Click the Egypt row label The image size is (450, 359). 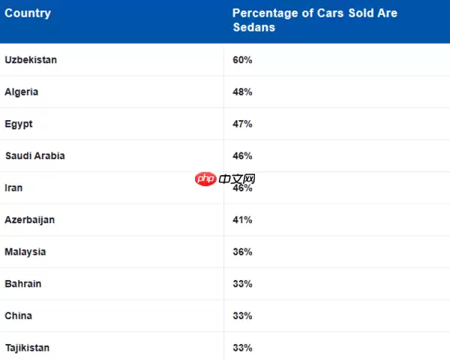pos(19,124)
